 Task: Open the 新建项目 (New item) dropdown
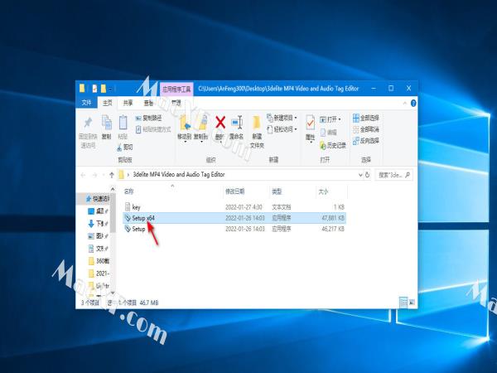point(282,118)
